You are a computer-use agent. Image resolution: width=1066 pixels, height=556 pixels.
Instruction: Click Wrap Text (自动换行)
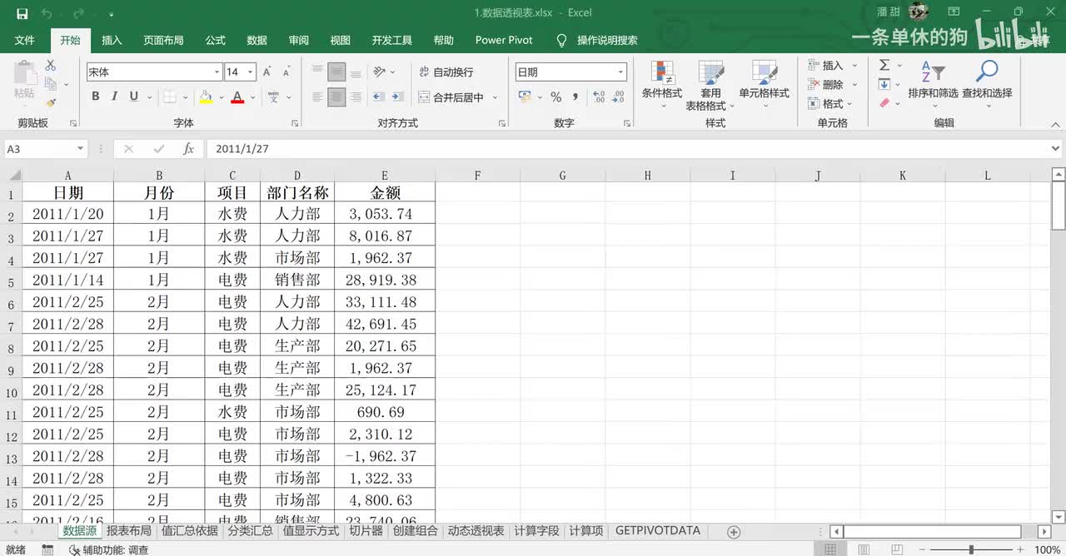[x=446, y=72]
